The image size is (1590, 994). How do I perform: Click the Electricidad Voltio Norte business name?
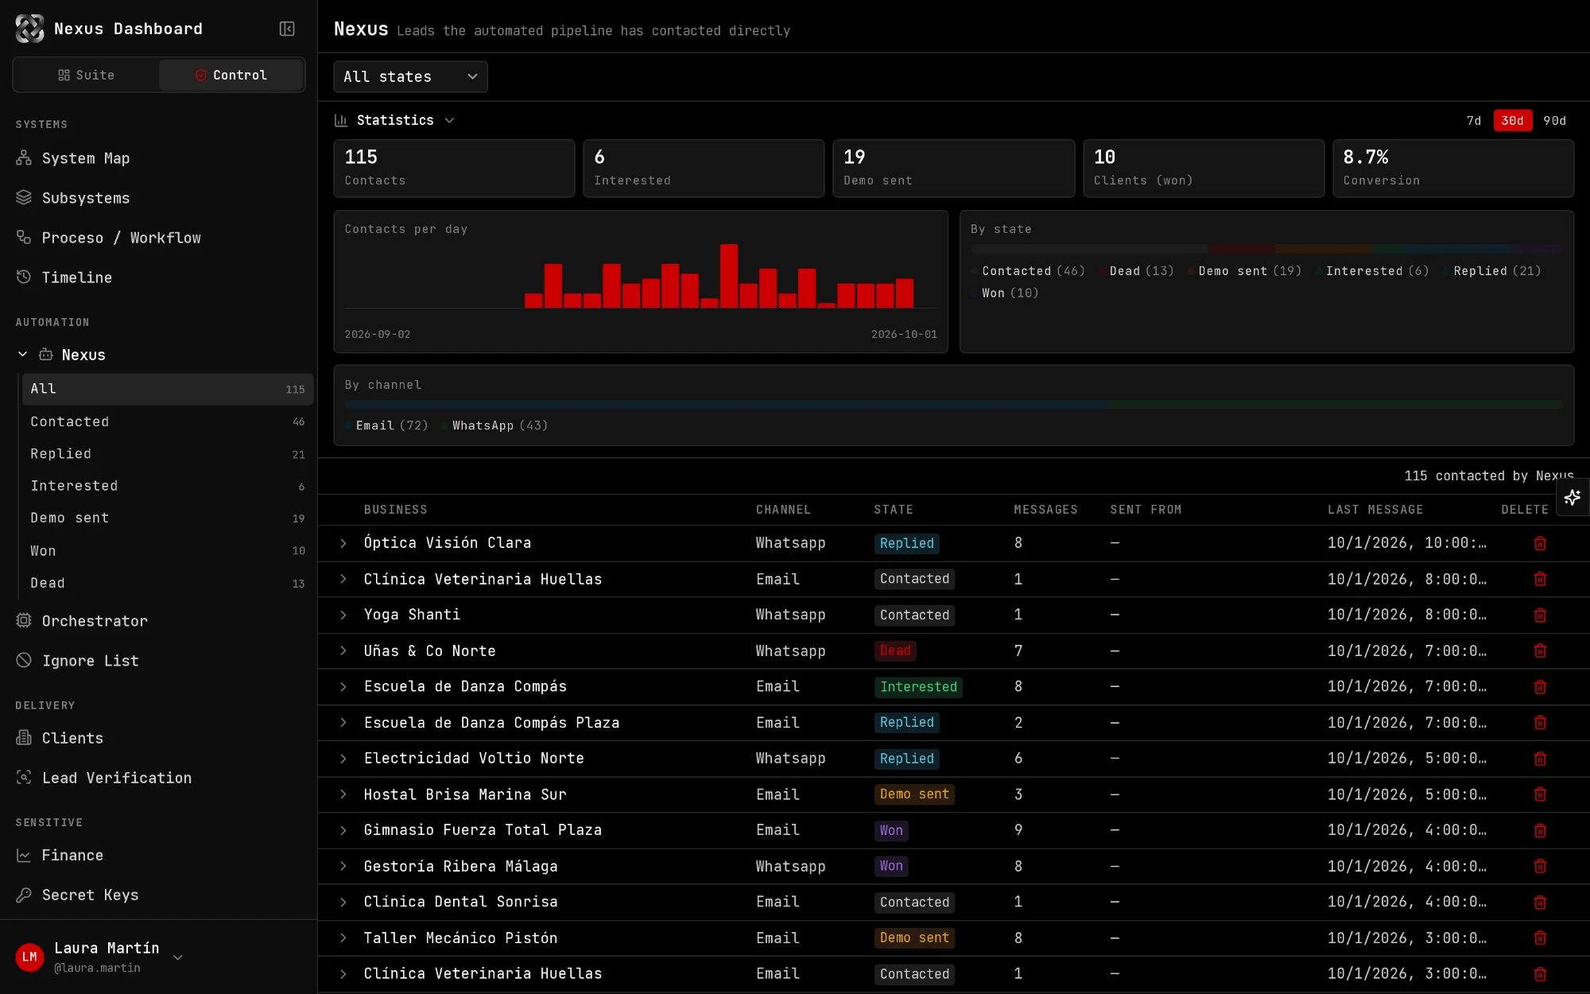(x=474, y=759)
